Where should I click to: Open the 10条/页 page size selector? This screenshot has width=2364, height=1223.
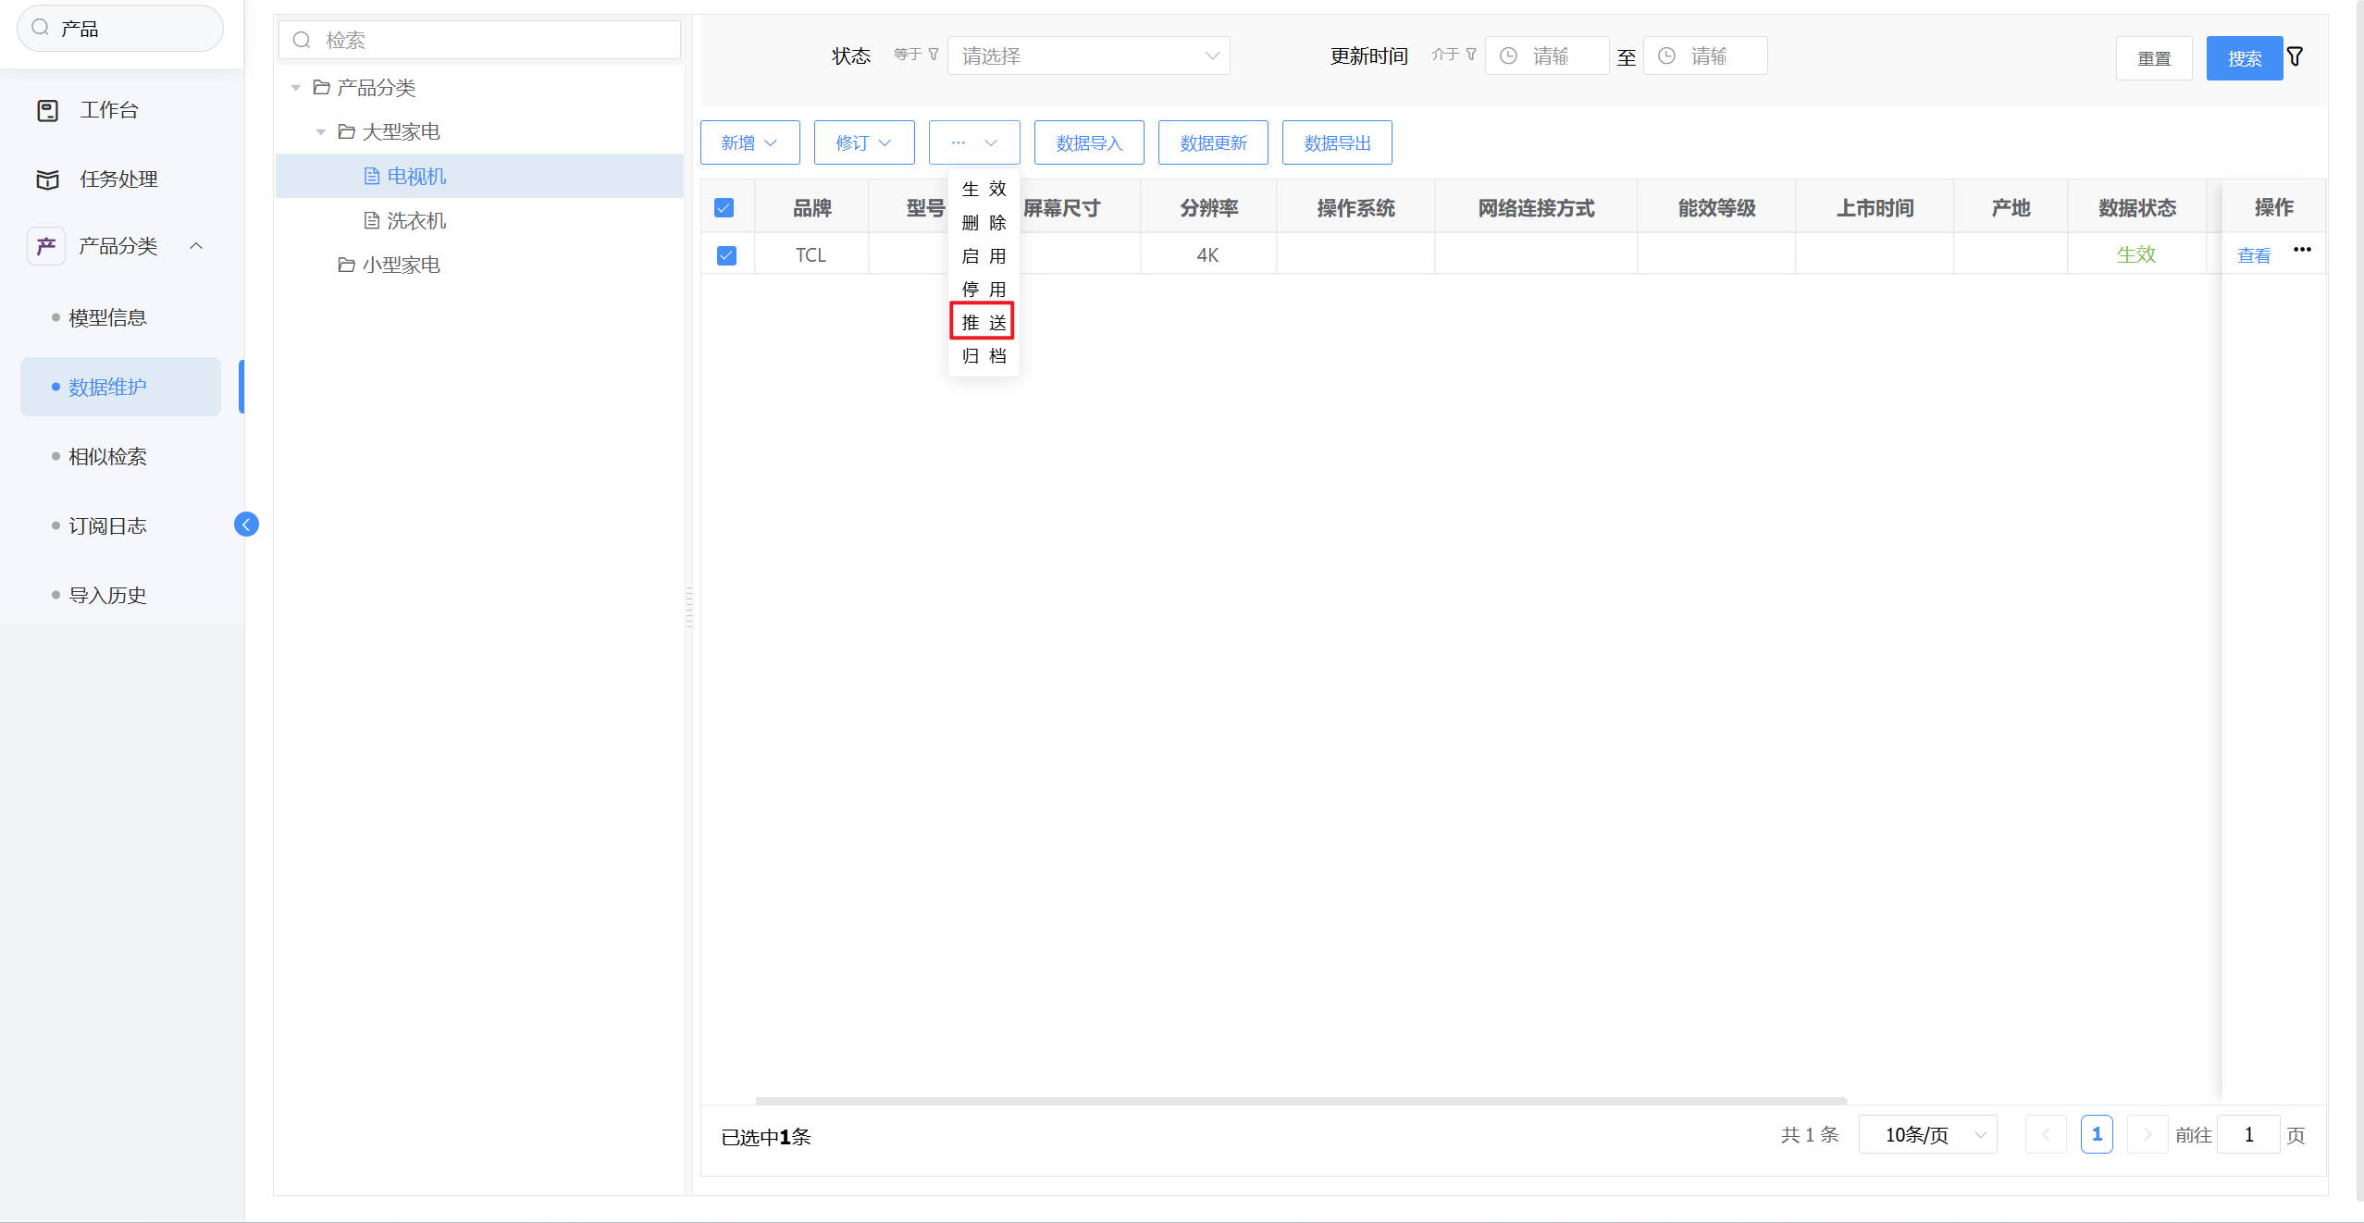tap(1928, 1135)
